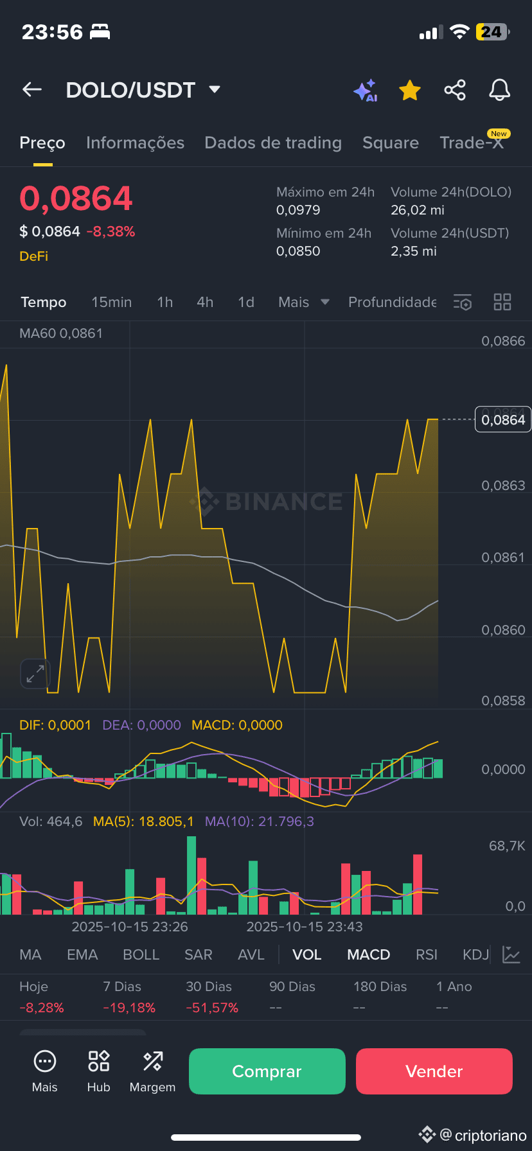
Task: Tap the 7 Dias -19,18% performance
Action: 129,997
